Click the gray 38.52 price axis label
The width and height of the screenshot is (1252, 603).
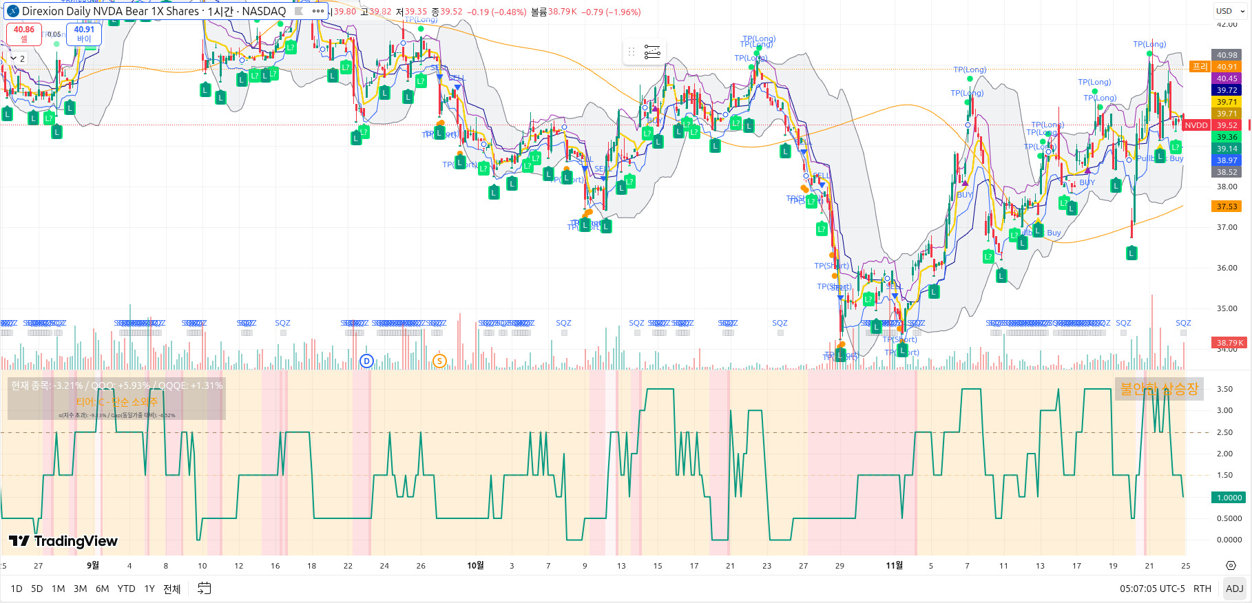coord(1227,172)
